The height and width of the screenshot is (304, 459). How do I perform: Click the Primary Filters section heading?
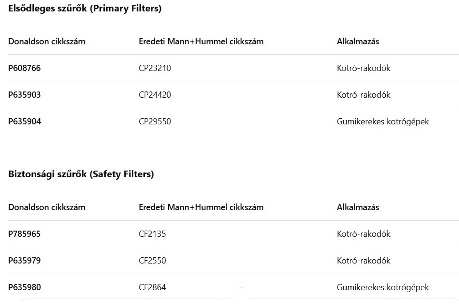point(85,9)
